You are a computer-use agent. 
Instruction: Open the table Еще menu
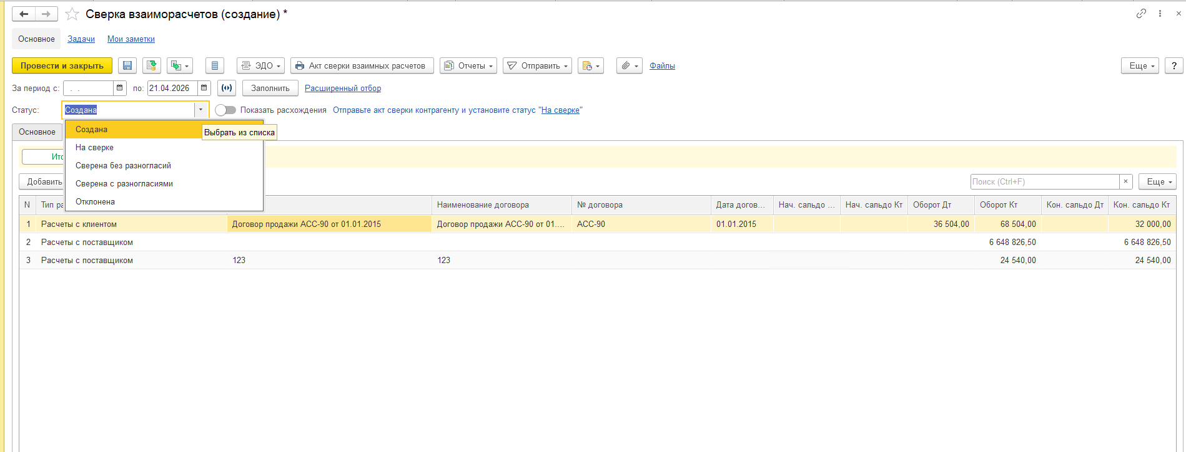point(1157,181)
